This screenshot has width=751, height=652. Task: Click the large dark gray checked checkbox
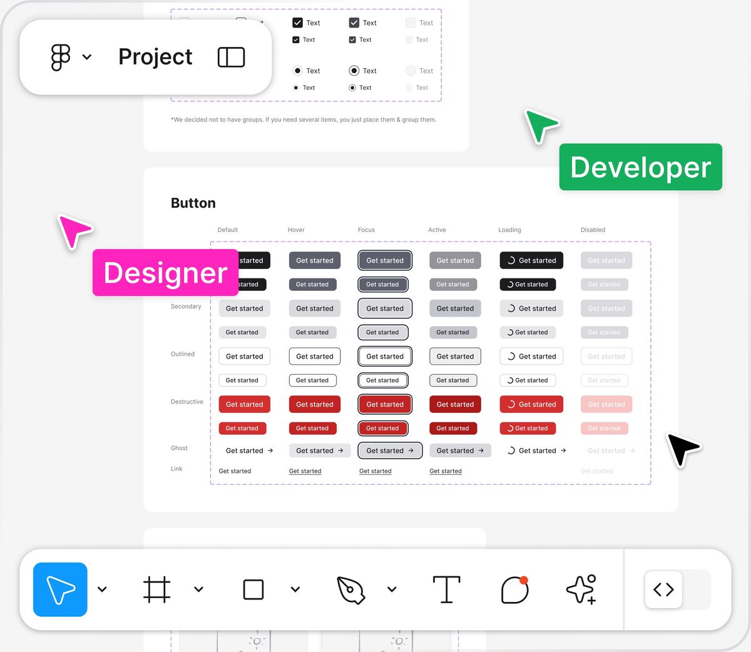point(354,23)
